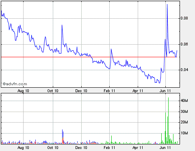Image resolution: width=195 pixels, height=151 pixels.
Task: Click the 0.08 price axis label
Action: tap(184, 18)
